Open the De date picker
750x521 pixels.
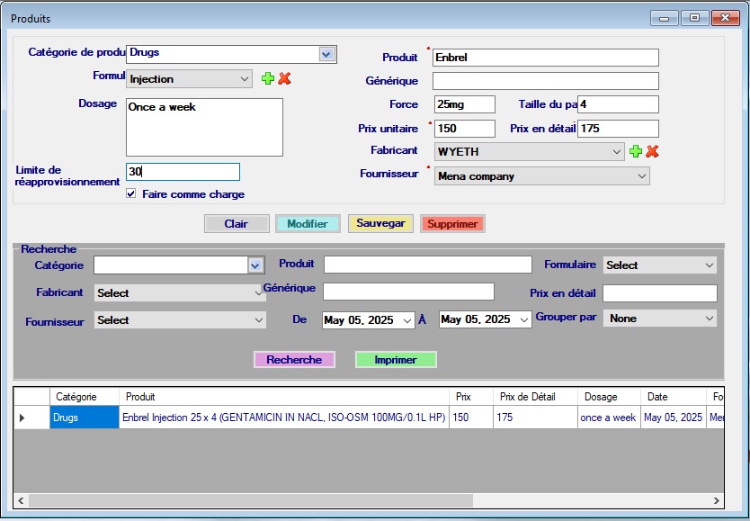pyautogui.click(x=407, y=320)
